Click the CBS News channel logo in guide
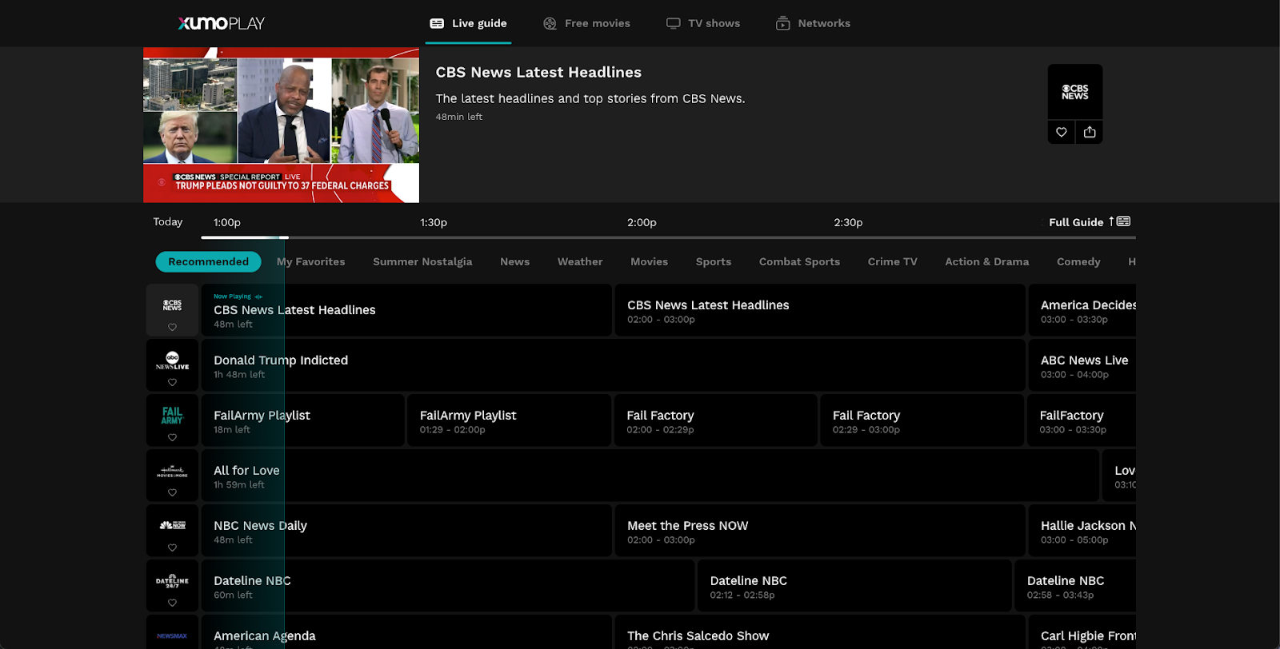Viewport: 1280px width, 649px height. (172, 305)
